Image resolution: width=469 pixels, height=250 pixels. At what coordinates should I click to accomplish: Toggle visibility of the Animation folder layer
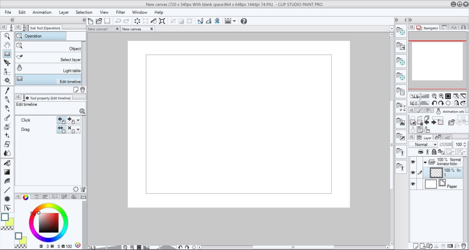coord(413,162)
